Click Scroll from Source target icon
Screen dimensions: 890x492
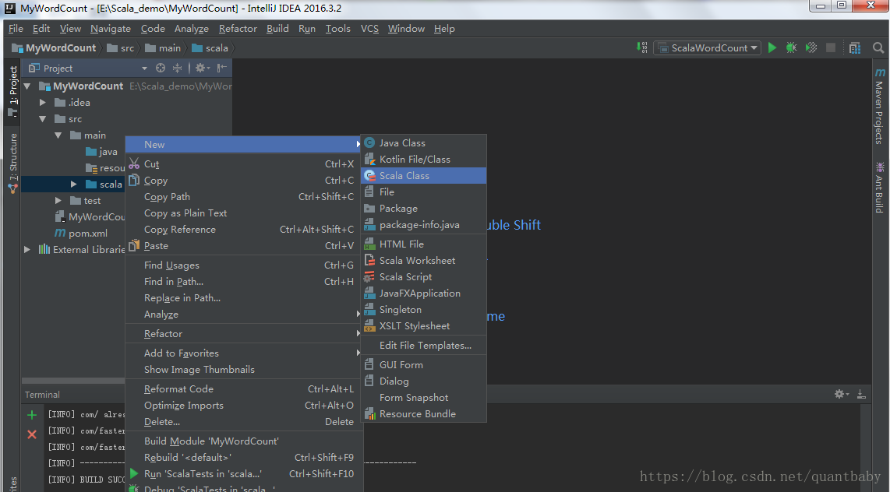click(x=161, y=68)
